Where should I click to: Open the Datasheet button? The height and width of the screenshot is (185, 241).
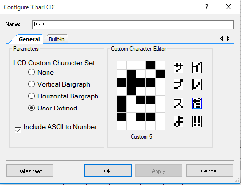[30, 171]
